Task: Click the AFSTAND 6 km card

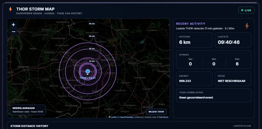Action: (194, 40)
